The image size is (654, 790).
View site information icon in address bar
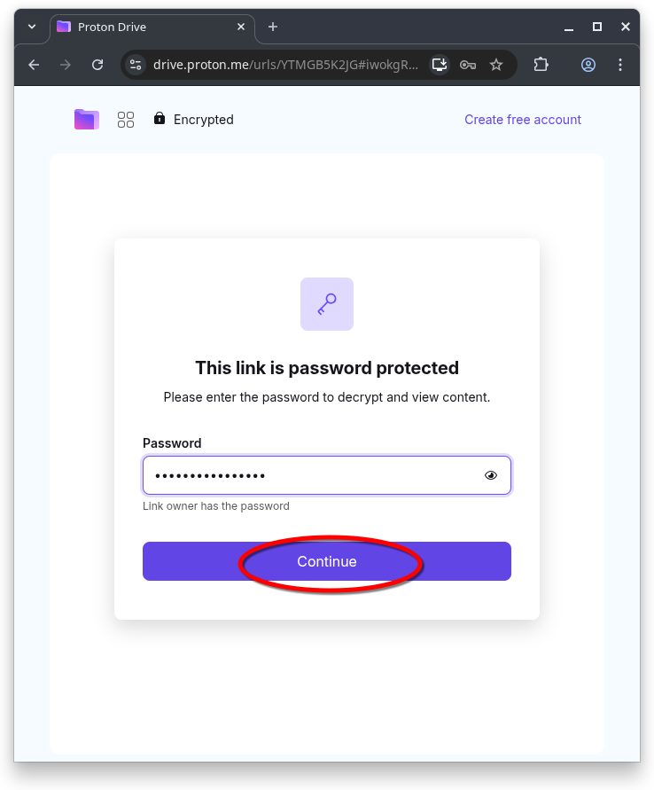coord(136,65)
